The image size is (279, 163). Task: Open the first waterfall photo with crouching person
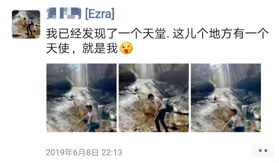tap(82, 98)
